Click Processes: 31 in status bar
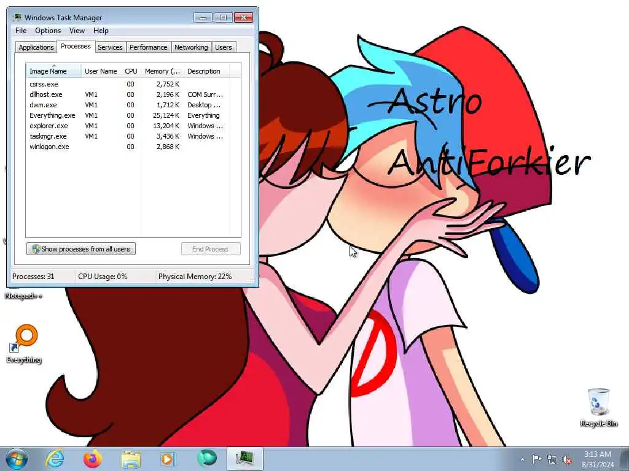Screen dimensions: 629x471 click(33, 277)
